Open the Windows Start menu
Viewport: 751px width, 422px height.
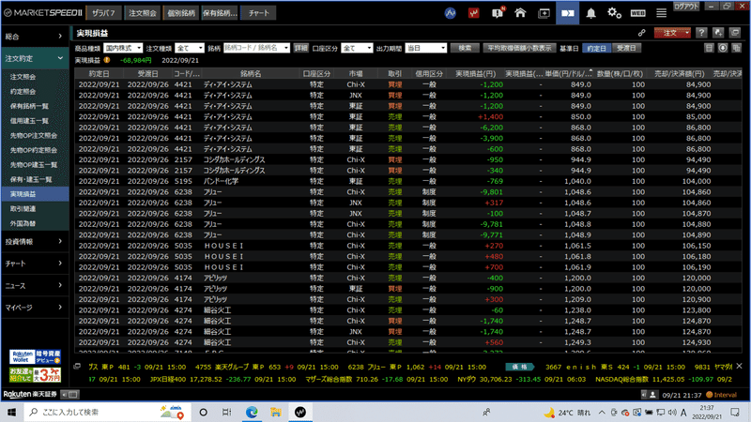pyautogui.click(x=12, y=412)
